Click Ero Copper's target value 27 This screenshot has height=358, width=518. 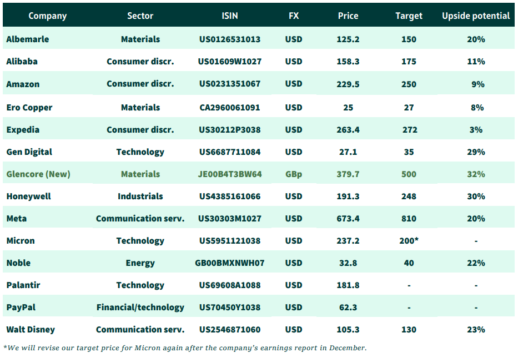409,108
